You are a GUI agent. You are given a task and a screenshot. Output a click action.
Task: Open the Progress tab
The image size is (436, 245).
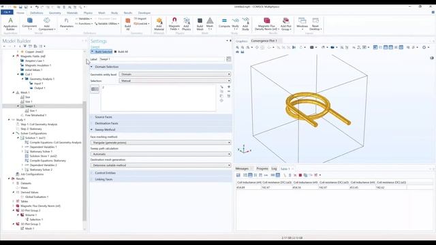click(262, 169)
